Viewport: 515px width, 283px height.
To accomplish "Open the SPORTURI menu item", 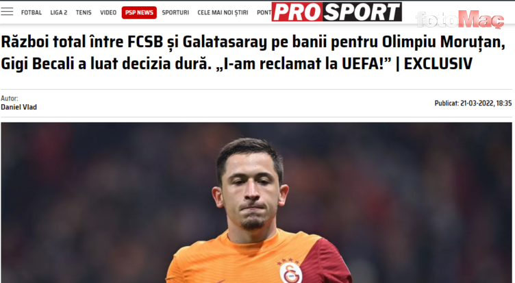I will [x=175, y=12].
